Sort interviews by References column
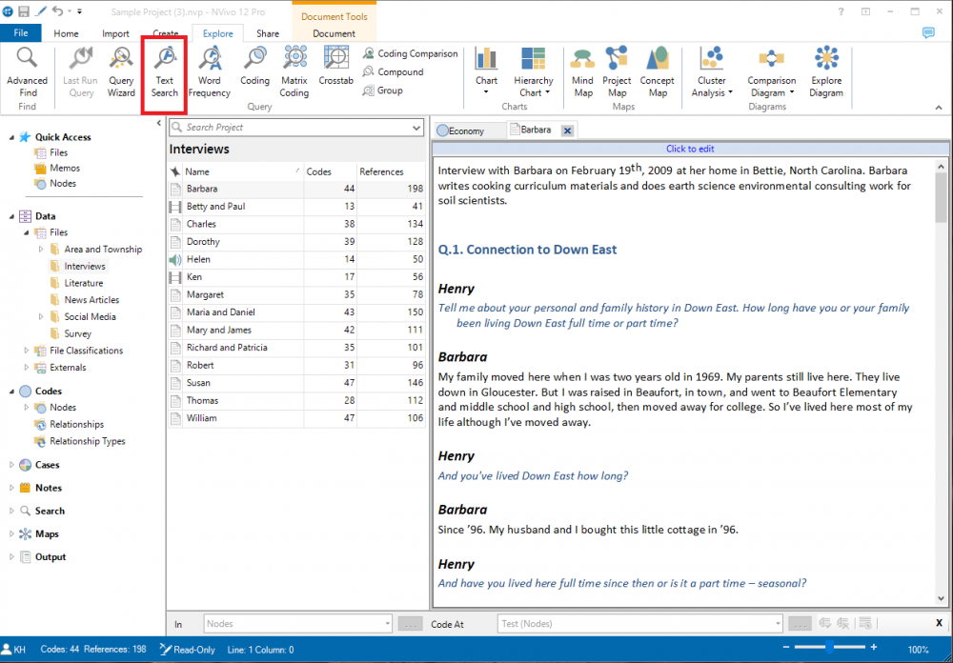Image resolution: width=953 pixels, height=663 pixels. click(391, 172)
